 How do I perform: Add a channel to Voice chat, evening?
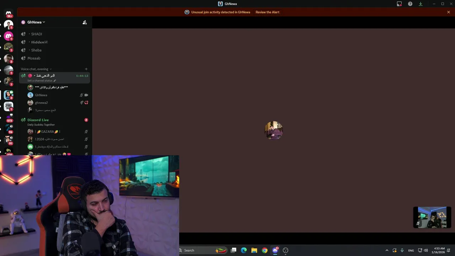coord(86,69)
